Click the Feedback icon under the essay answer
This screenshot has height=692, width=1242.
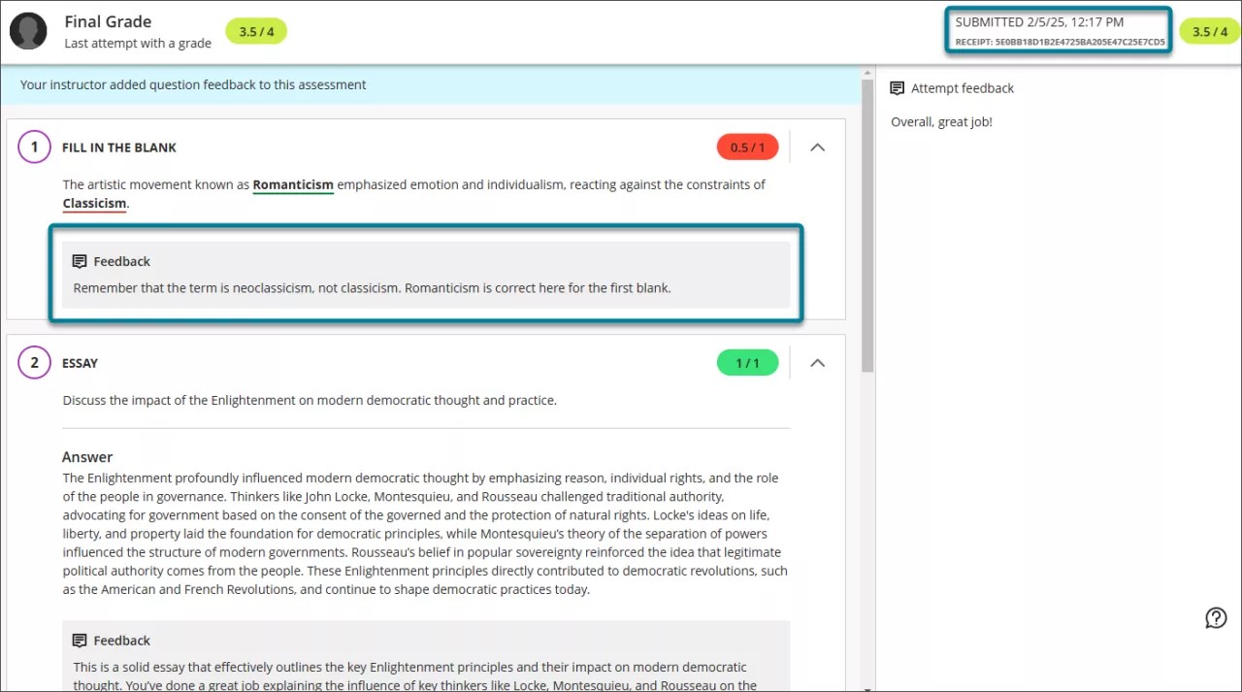79,640
